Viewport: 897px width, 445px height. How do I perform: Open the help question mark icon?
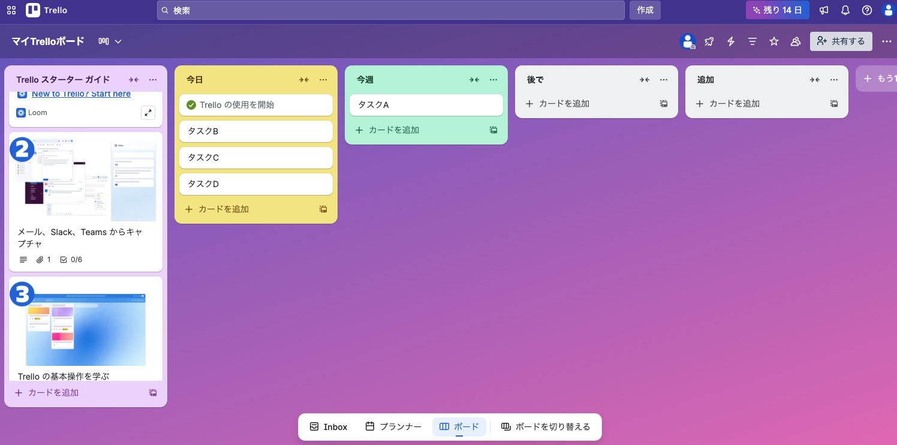867,10
